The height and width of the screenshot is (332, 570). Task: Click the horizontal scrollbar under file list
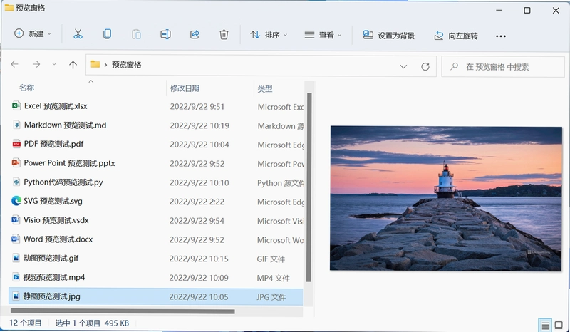(x=123, y=311)
